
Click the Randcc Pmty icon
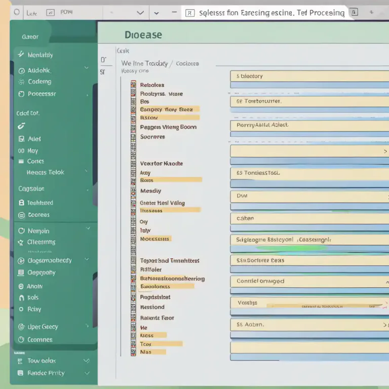click(x=20, y=373)
